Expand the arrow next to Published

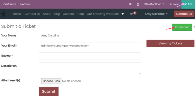[194, 27]
